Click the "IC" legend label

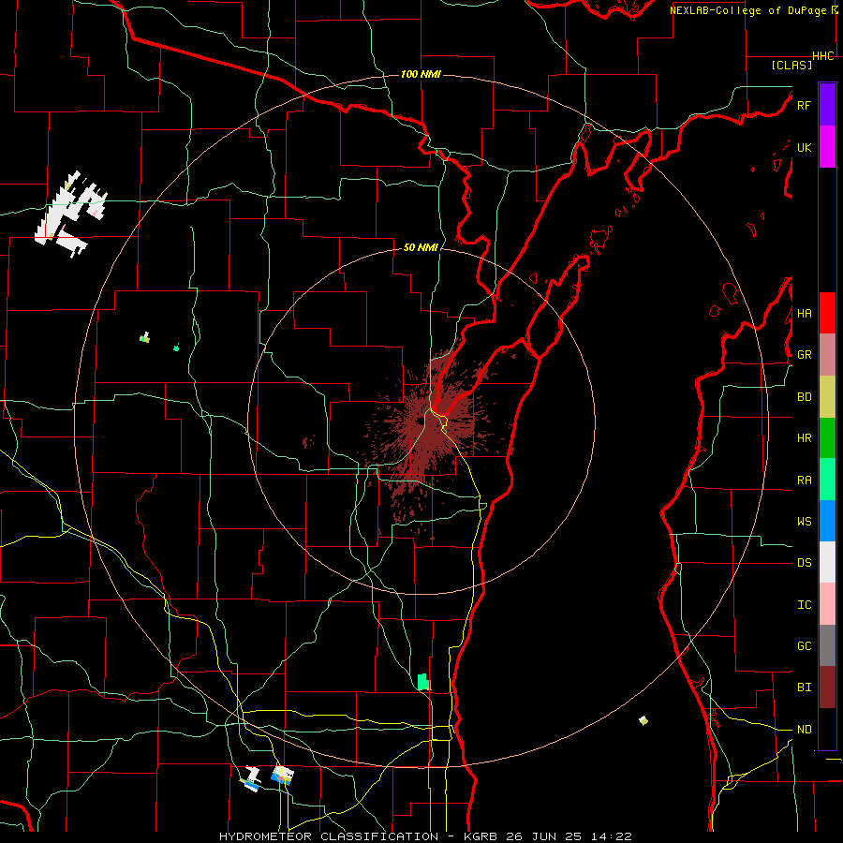click(x=804, y=604)
